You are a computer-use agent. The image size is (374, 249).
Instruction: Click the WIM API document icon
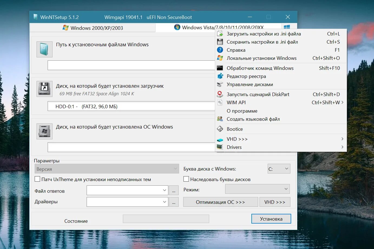click(x=220, y=103)
